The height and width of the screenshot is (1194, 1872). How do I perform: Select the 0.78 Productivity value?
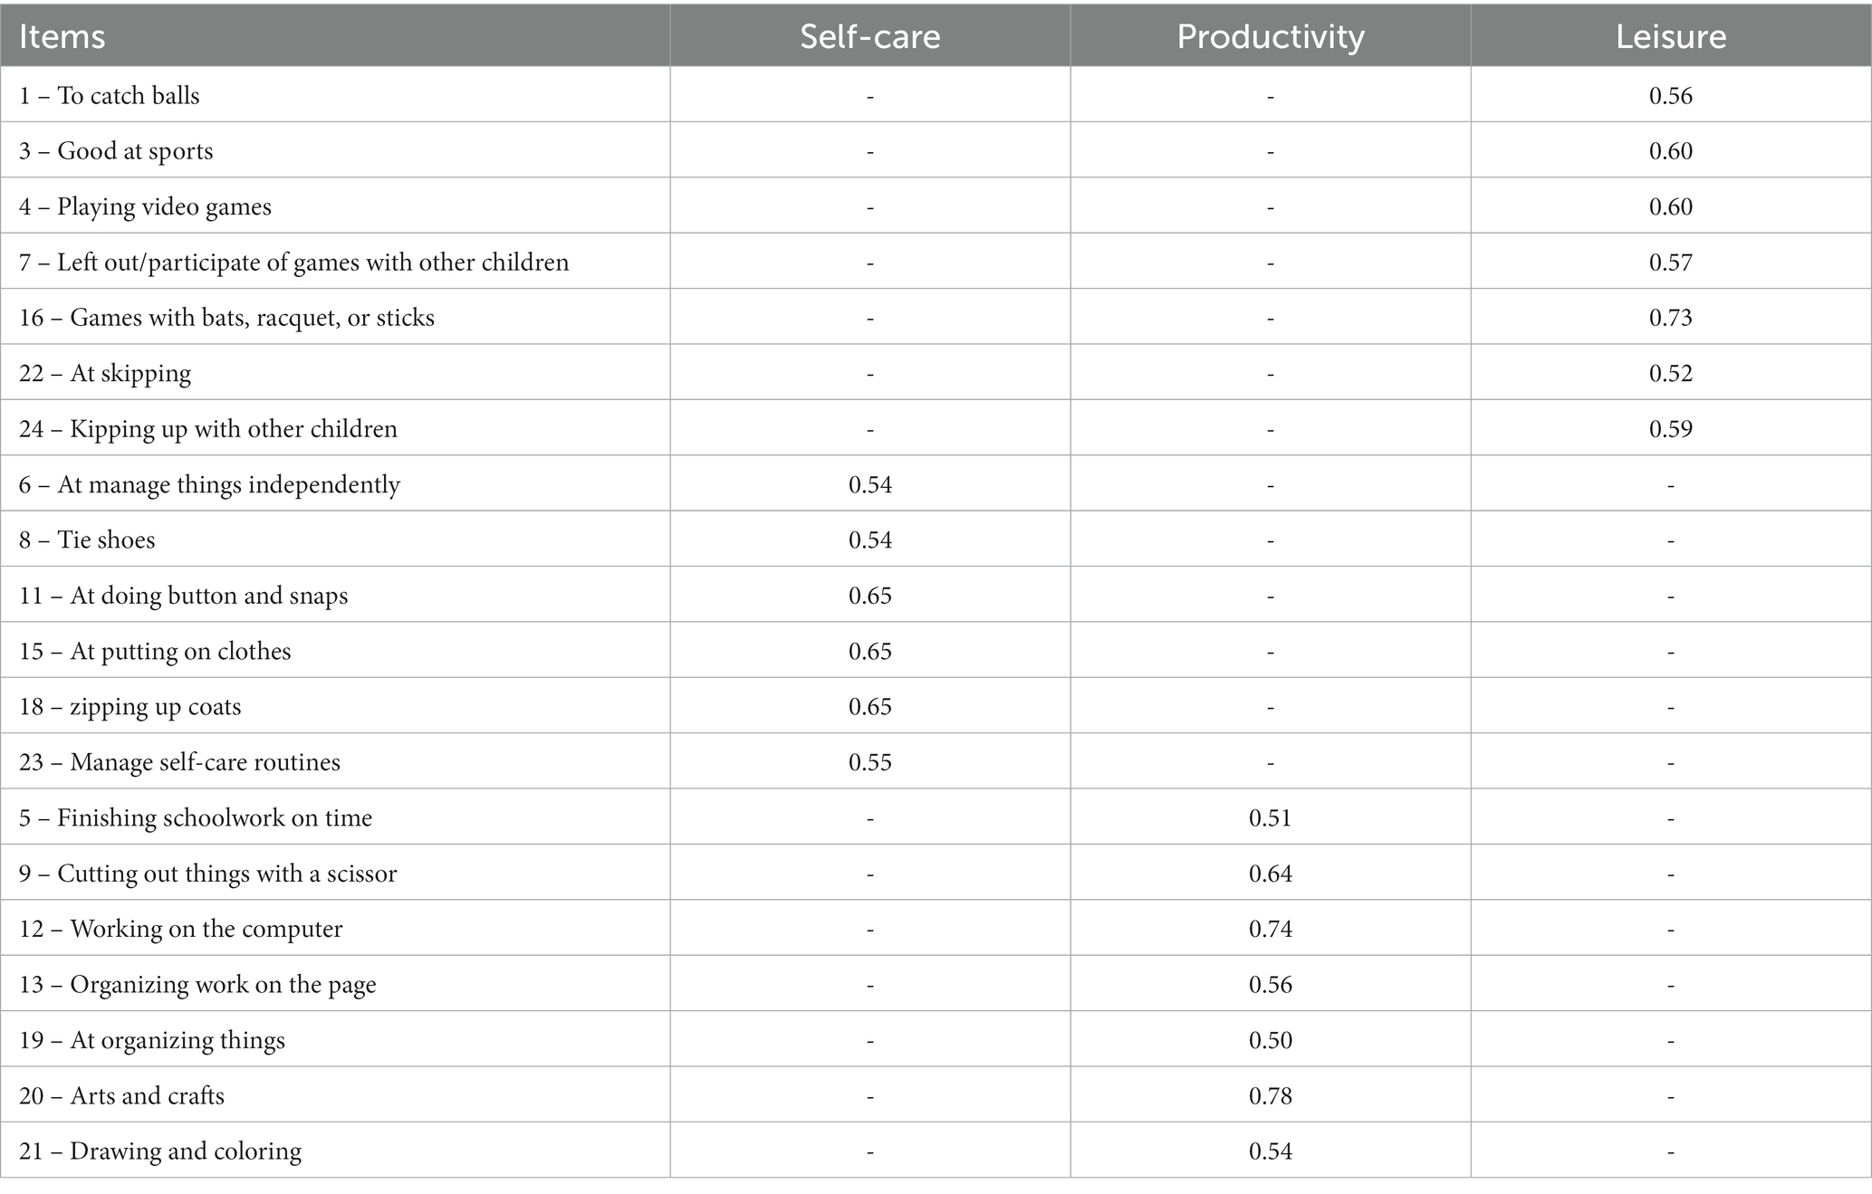1270,1095
